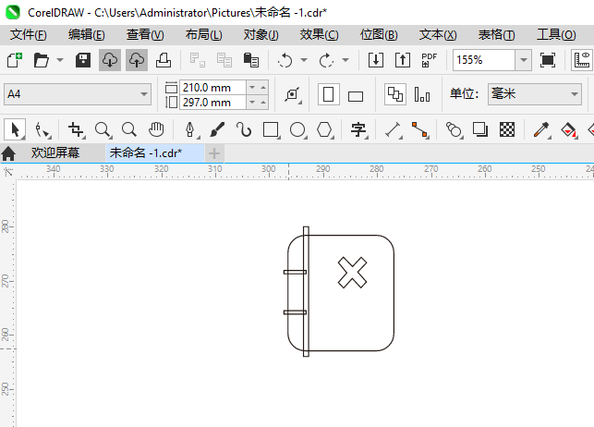This screenshot has width=594, height=427.
Task: Set landscape page orientation
Action: (x=356, y=96)
